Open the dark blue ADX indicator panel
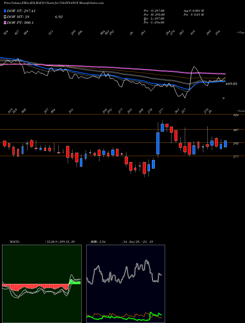The image size is (245, 323). point(125,284)
